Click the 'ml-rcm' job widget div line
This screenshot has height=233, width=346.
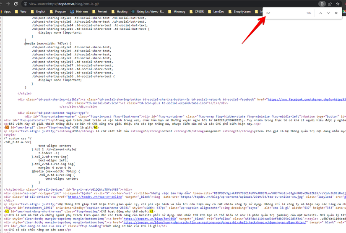click(x=175, y=193)
